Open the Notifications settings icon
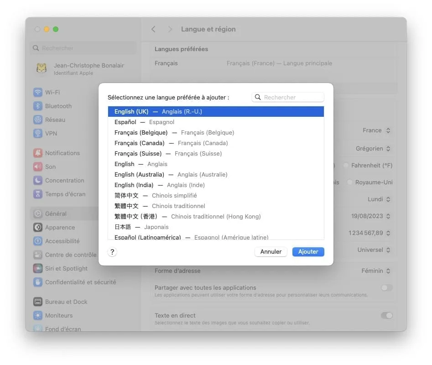The width and height of the screenshot is (432, 365). (x=37, y=153)
